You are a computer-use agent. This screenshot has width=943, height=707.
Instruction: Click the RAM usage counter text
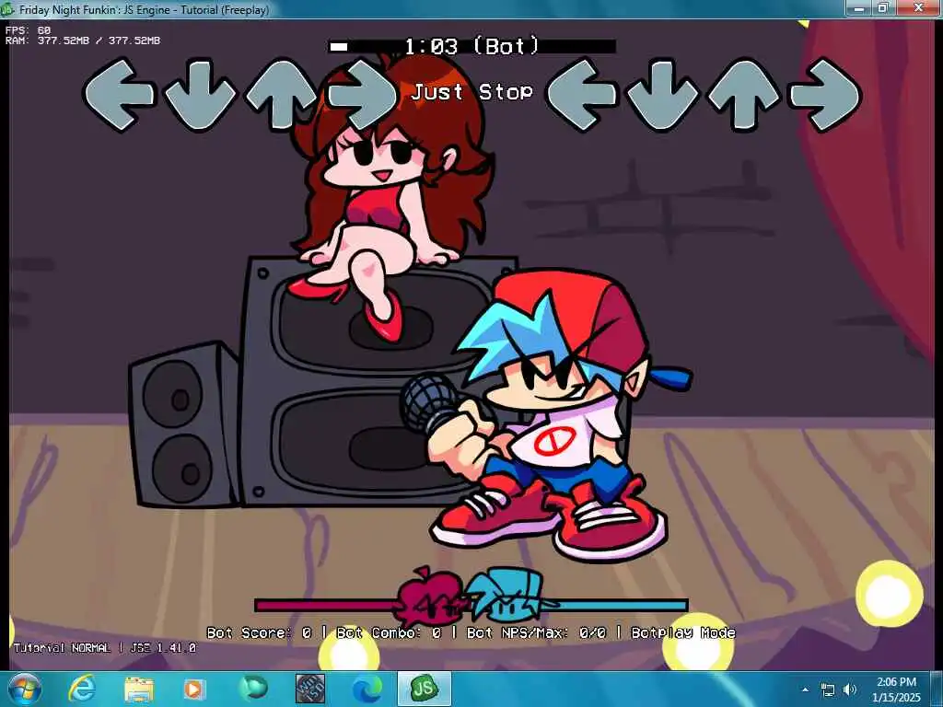click(83, 41)
